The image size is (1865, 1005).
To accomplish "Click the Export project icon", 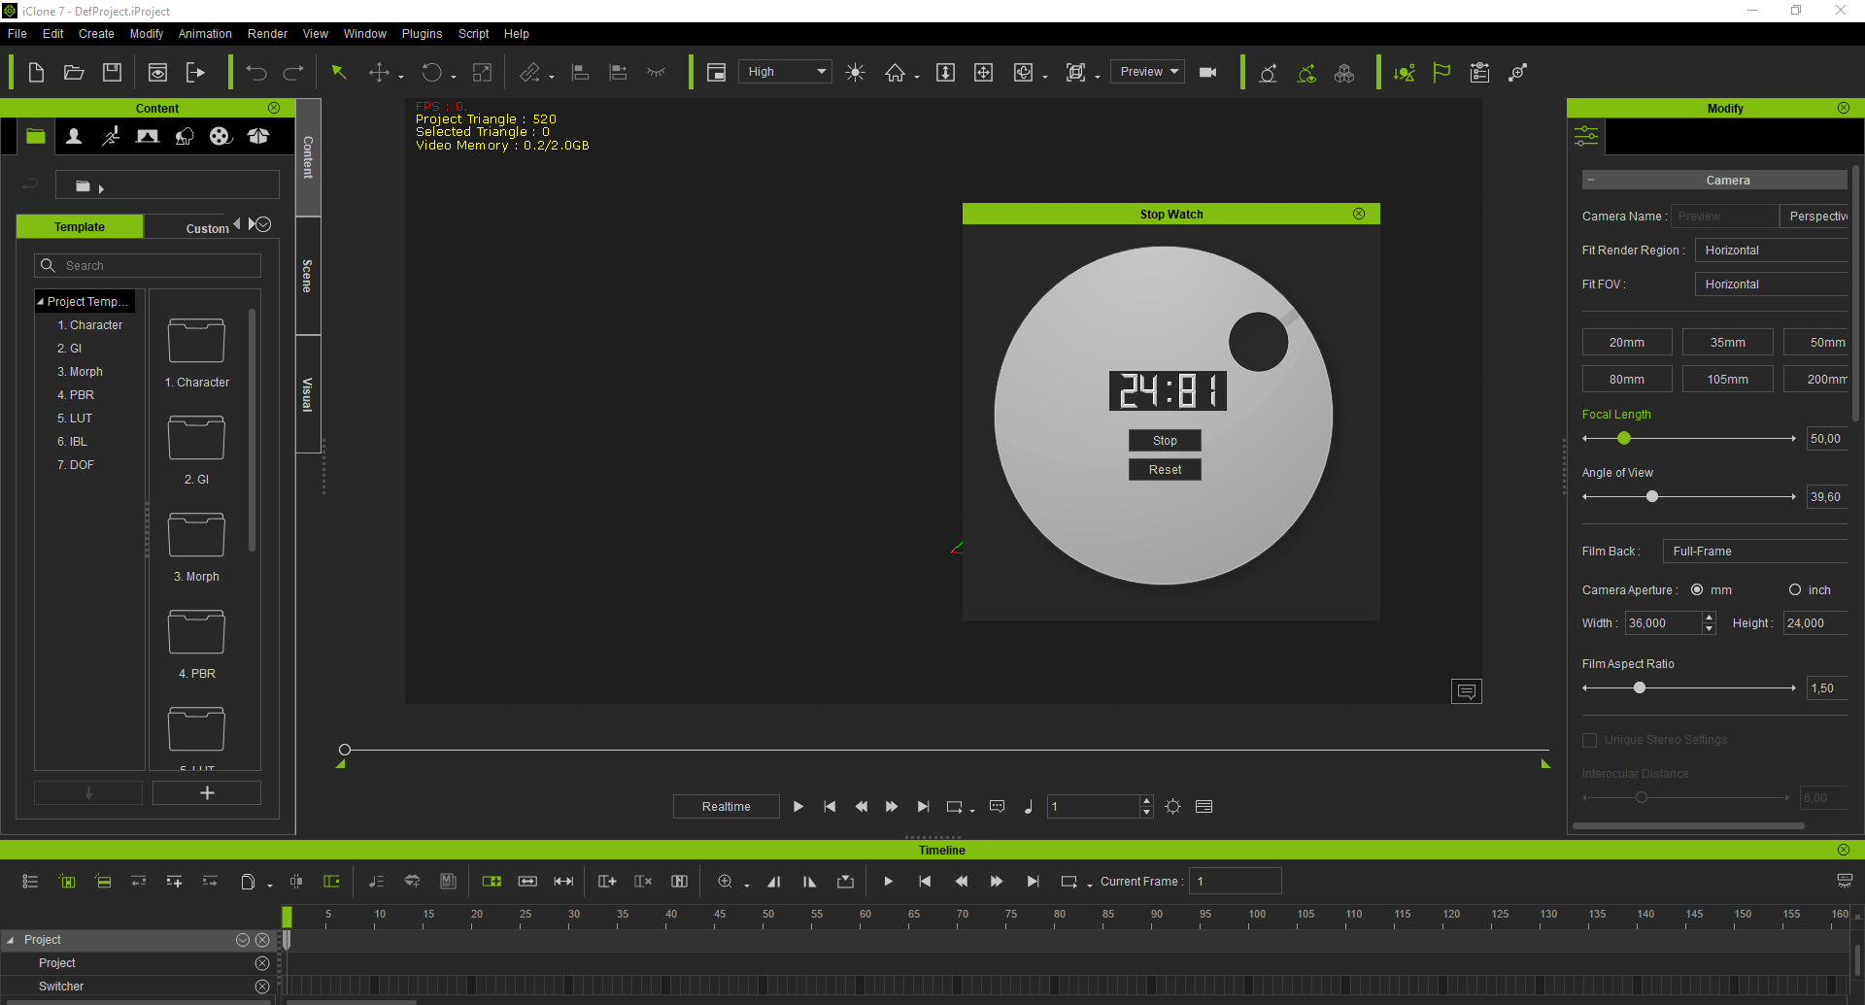I will 195,73.
